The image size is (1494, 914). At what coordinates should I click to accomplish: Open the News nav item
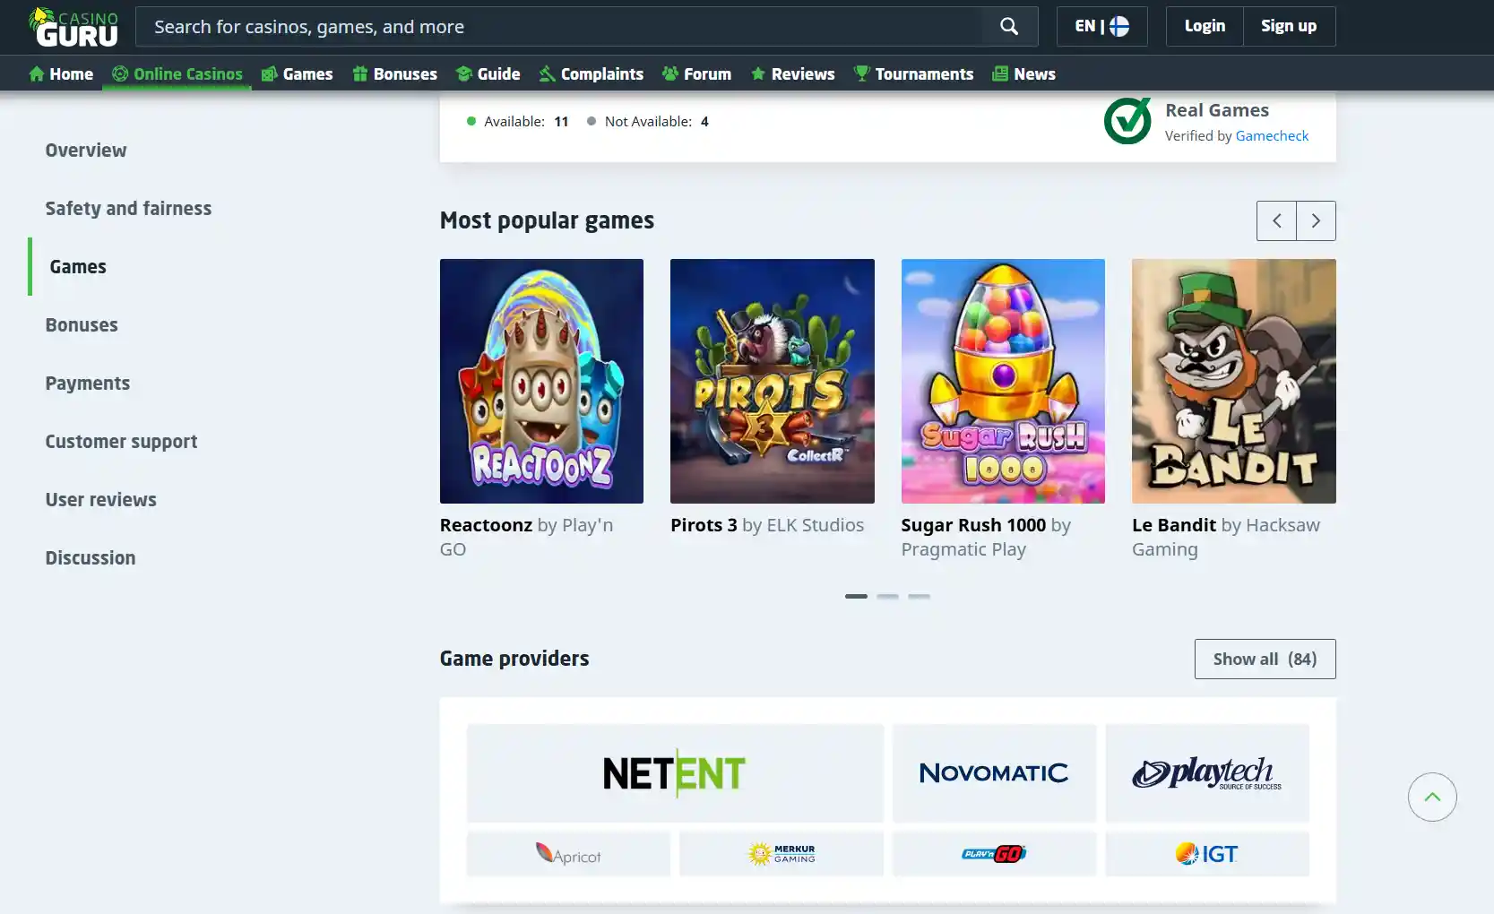click(x=1023, y=73)
